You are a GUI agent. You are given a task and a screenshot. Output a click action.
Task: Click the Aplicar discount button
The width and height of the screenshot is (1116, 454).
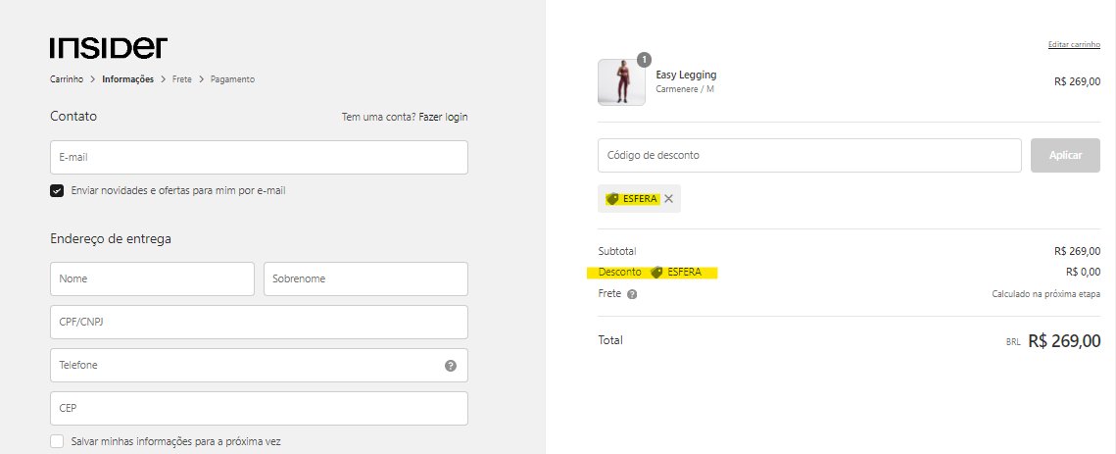click(1065, 155)
